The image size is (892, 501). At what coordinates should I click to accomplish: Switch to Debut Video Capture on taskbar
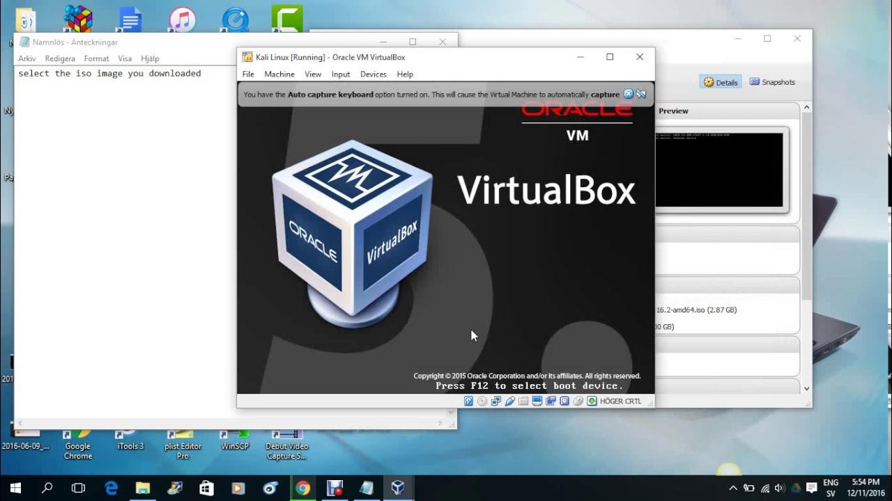click(334, 488)
